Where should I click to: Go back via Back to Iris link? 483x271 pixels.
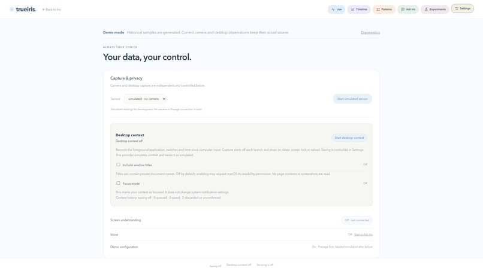tap(52, 10)
